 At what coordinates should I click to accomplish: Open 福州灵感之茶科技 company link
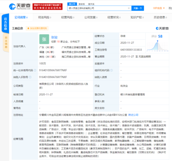click(x=76, y=52)
